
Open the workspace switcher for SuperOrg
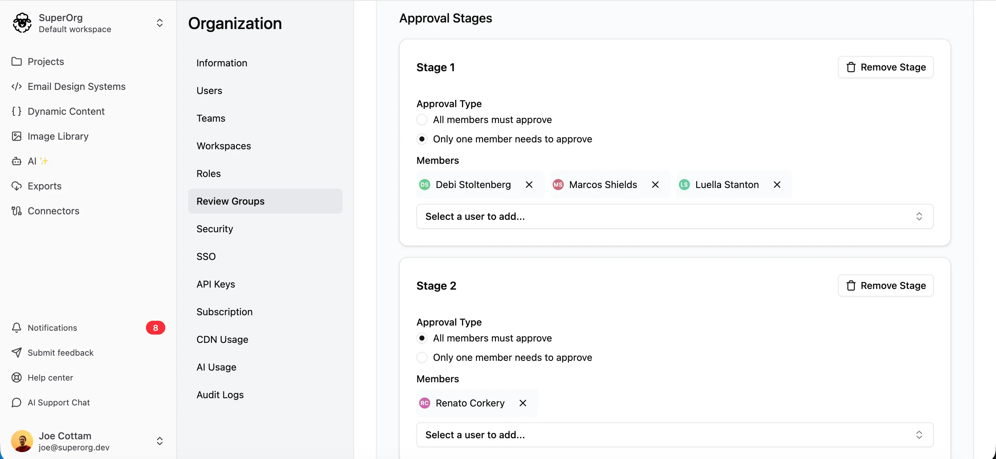(160, 23)
